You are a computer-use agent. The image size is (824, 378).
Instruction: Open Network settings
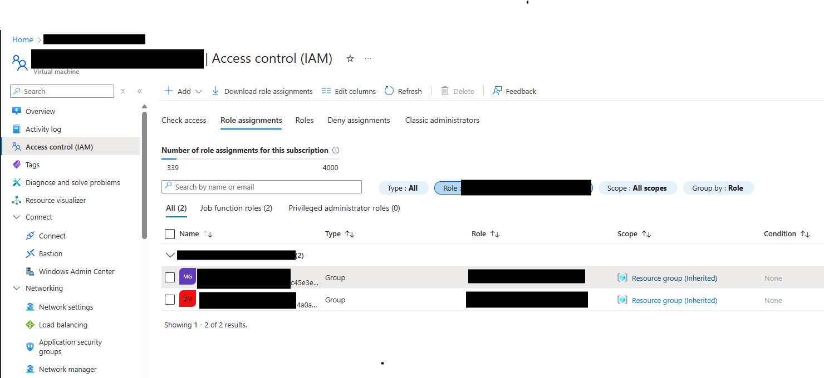66,307
